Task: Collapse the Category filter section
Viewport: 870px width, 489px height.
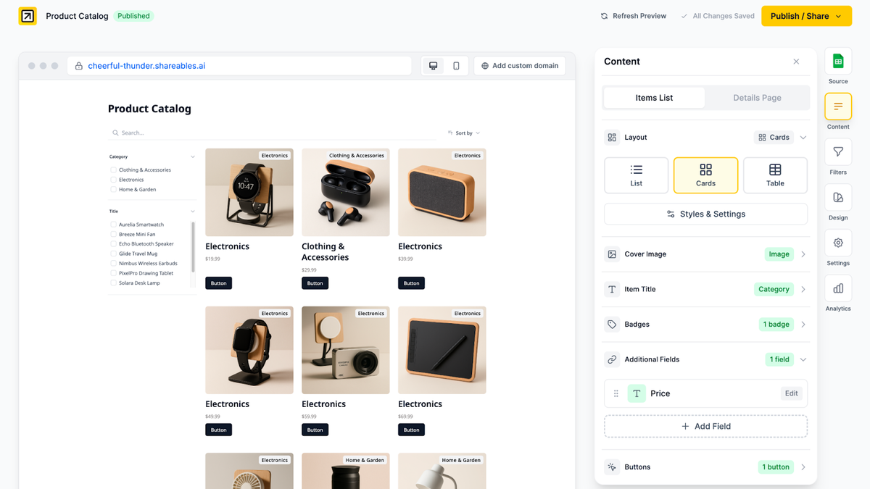Action: pos(192,155)
